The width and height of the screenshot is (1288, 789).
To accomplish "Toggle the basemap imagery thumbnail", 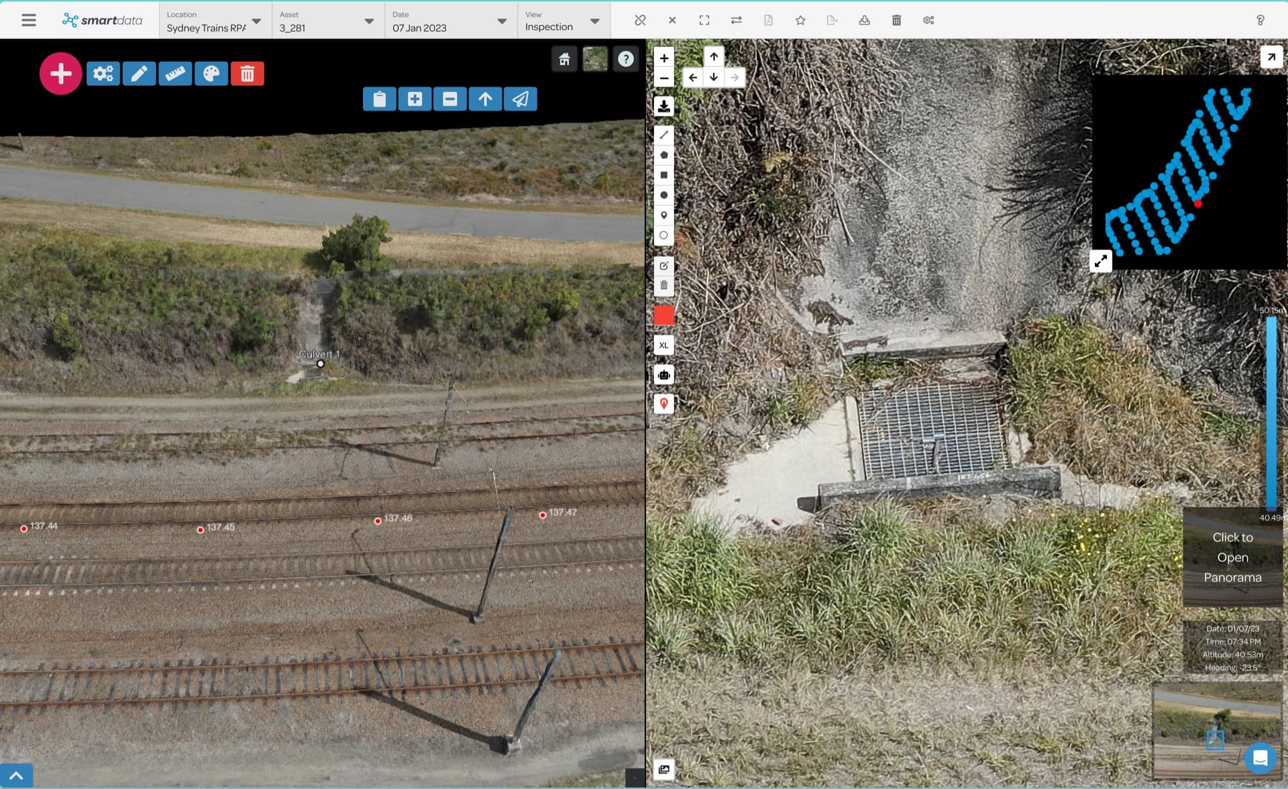I will point(595,59).
